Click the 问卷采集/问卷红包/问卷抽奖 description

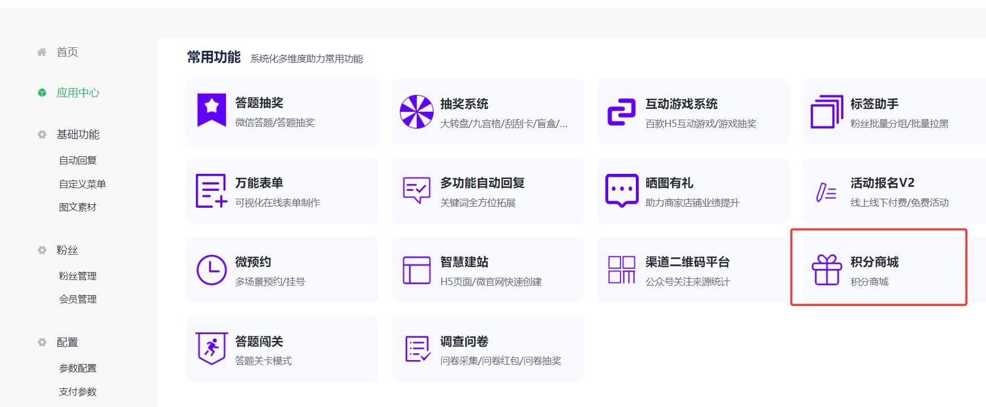[501, 361]
